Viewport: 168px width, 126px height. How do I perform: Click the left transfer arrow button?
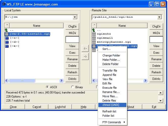[x=85, y=48]
